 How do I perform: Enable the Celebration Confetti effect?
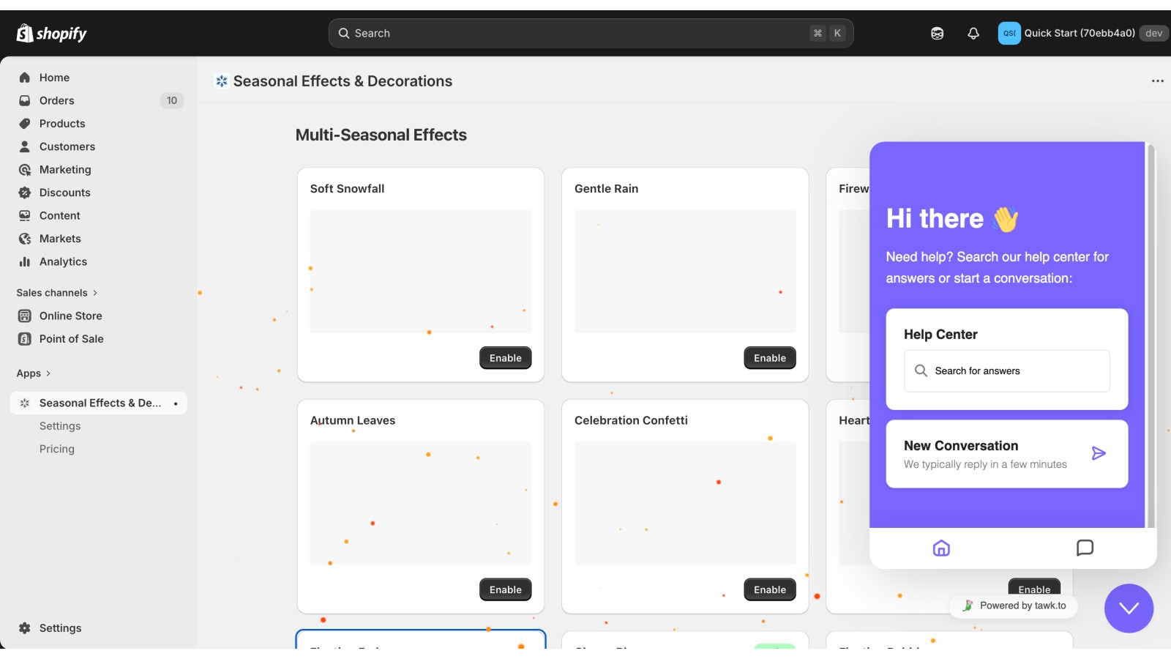click(770, 589)
